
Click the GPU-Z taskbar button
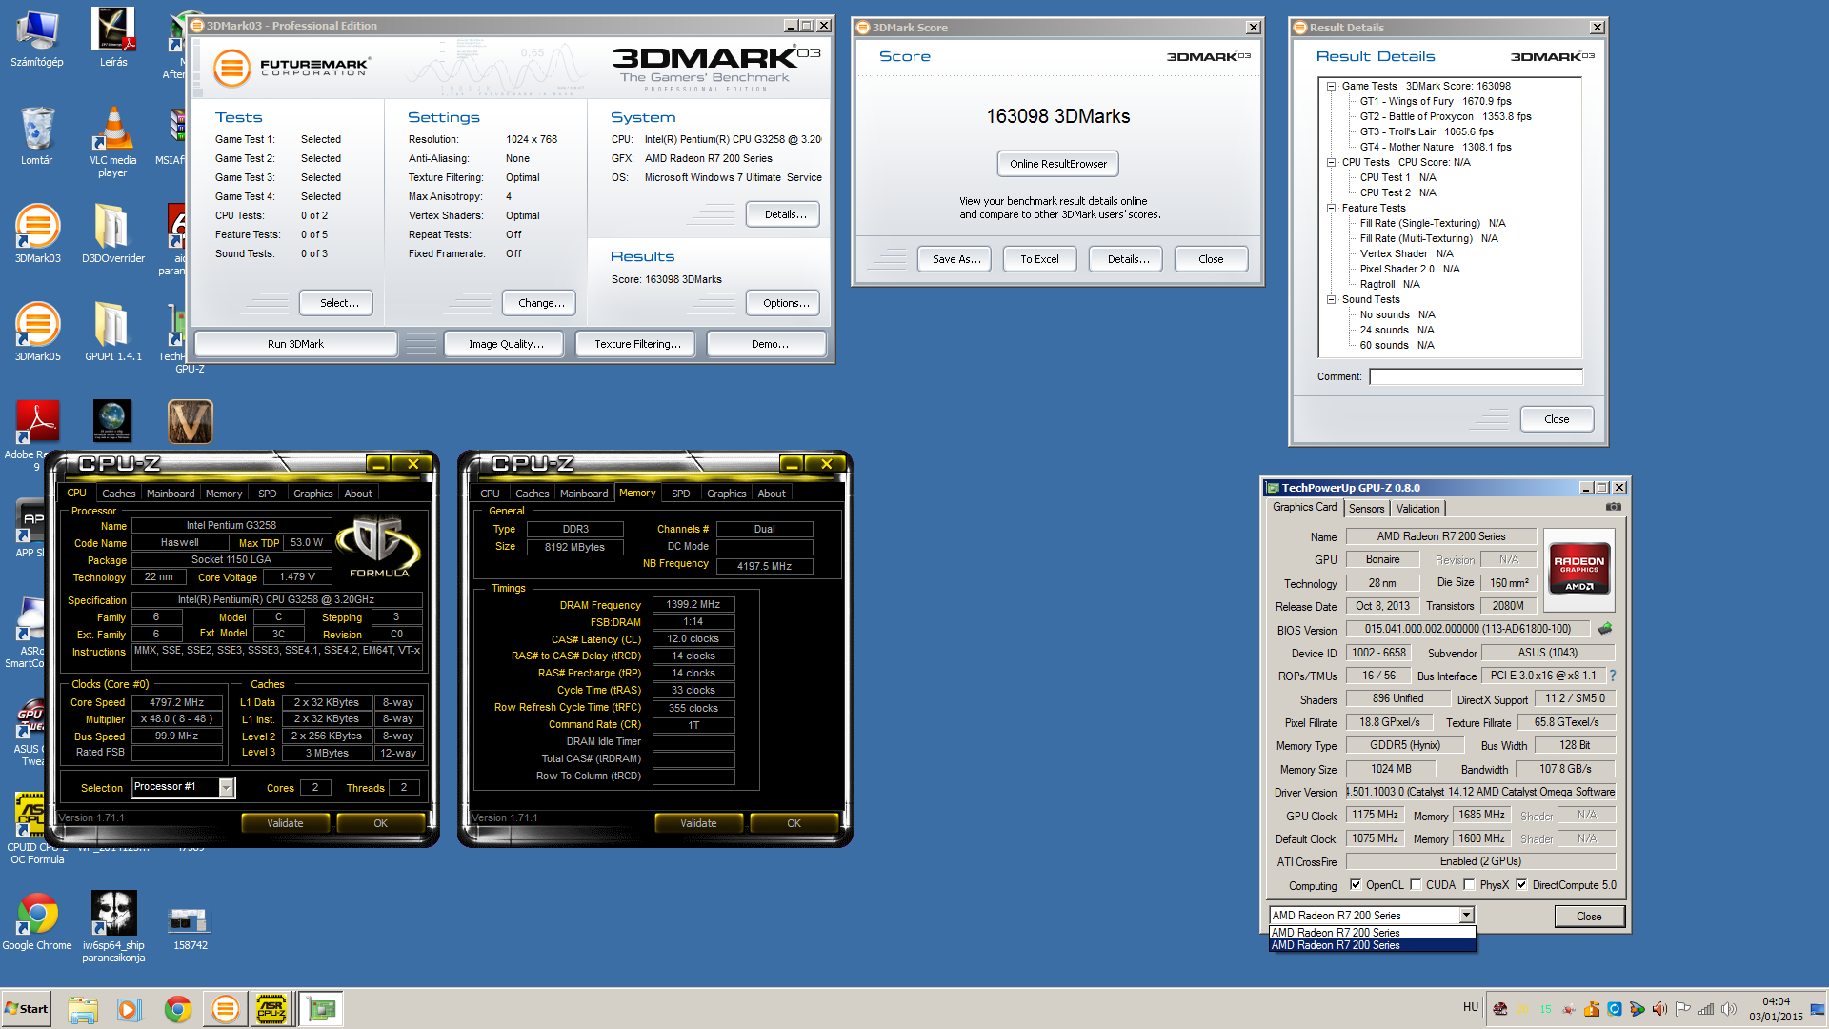pyautogui.click(x=321, y=1009)
